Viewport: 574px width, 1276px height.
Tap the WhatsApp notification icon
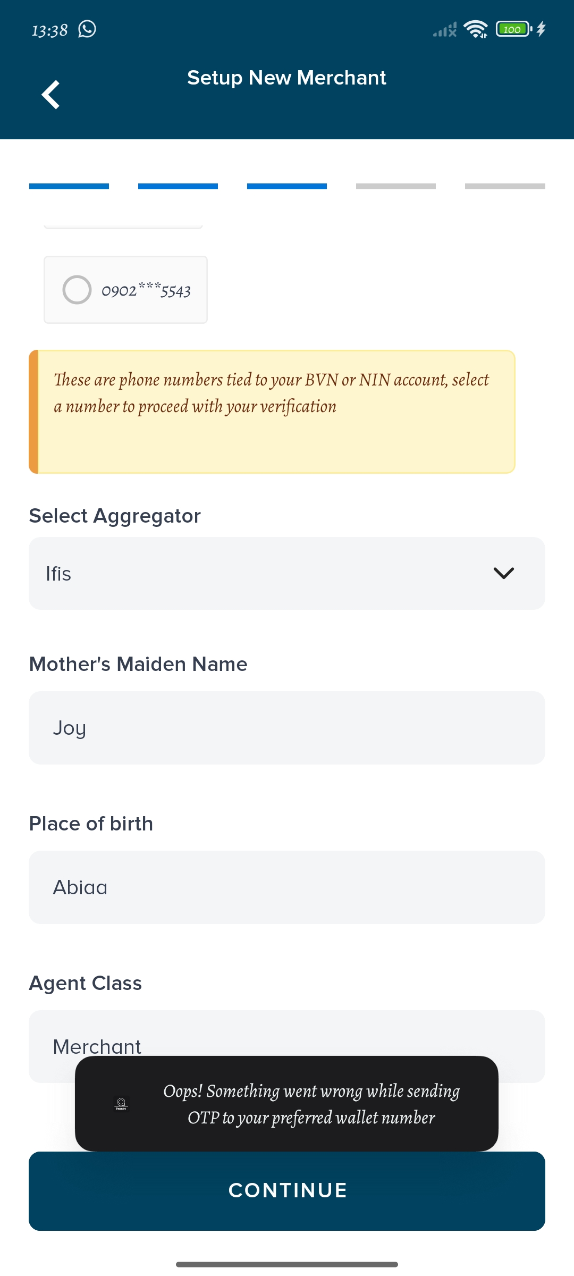coord(87,29)
